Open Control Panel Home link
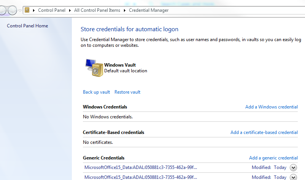305x180 pixels. (27, 26)
